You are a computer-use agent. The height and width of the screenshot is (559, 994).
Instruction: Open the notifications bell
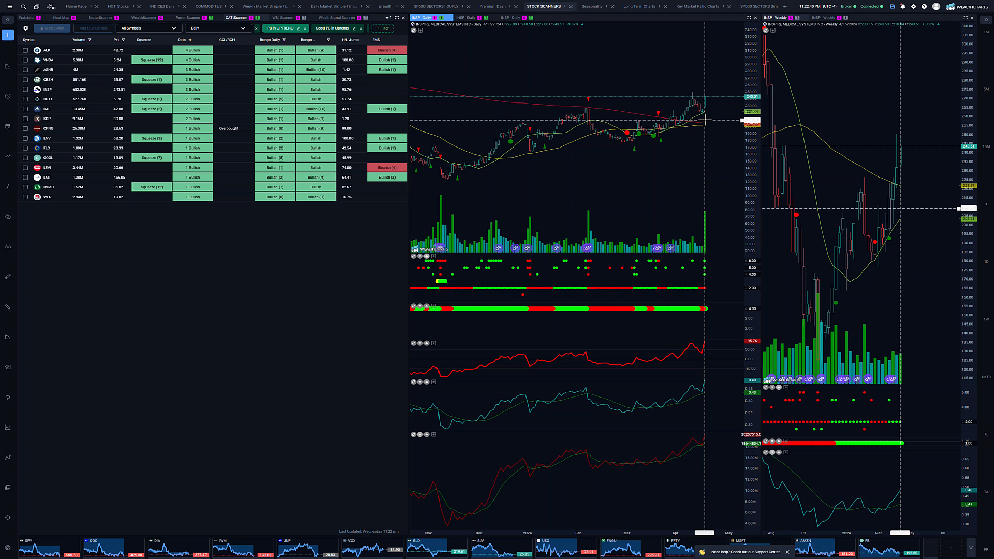(903, 7)
